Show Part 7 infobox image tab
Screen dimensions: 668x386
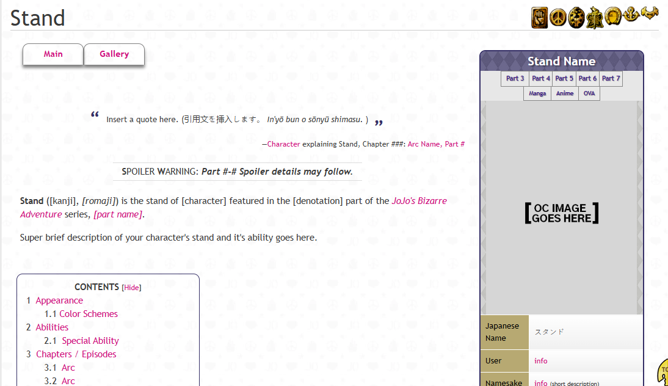611,78
